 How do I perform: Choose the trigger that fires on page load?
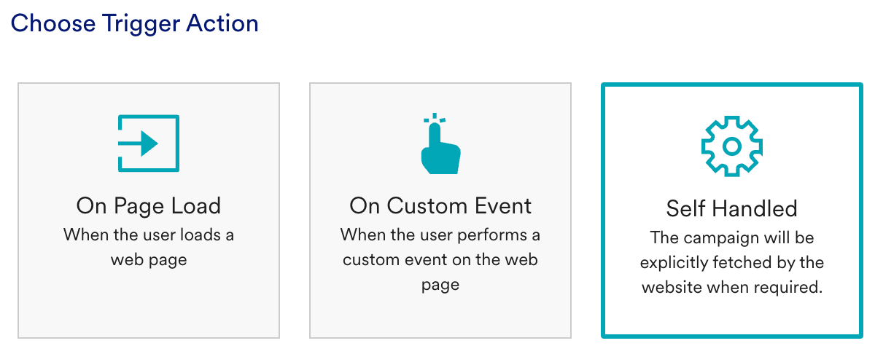[x=149, y=211]
